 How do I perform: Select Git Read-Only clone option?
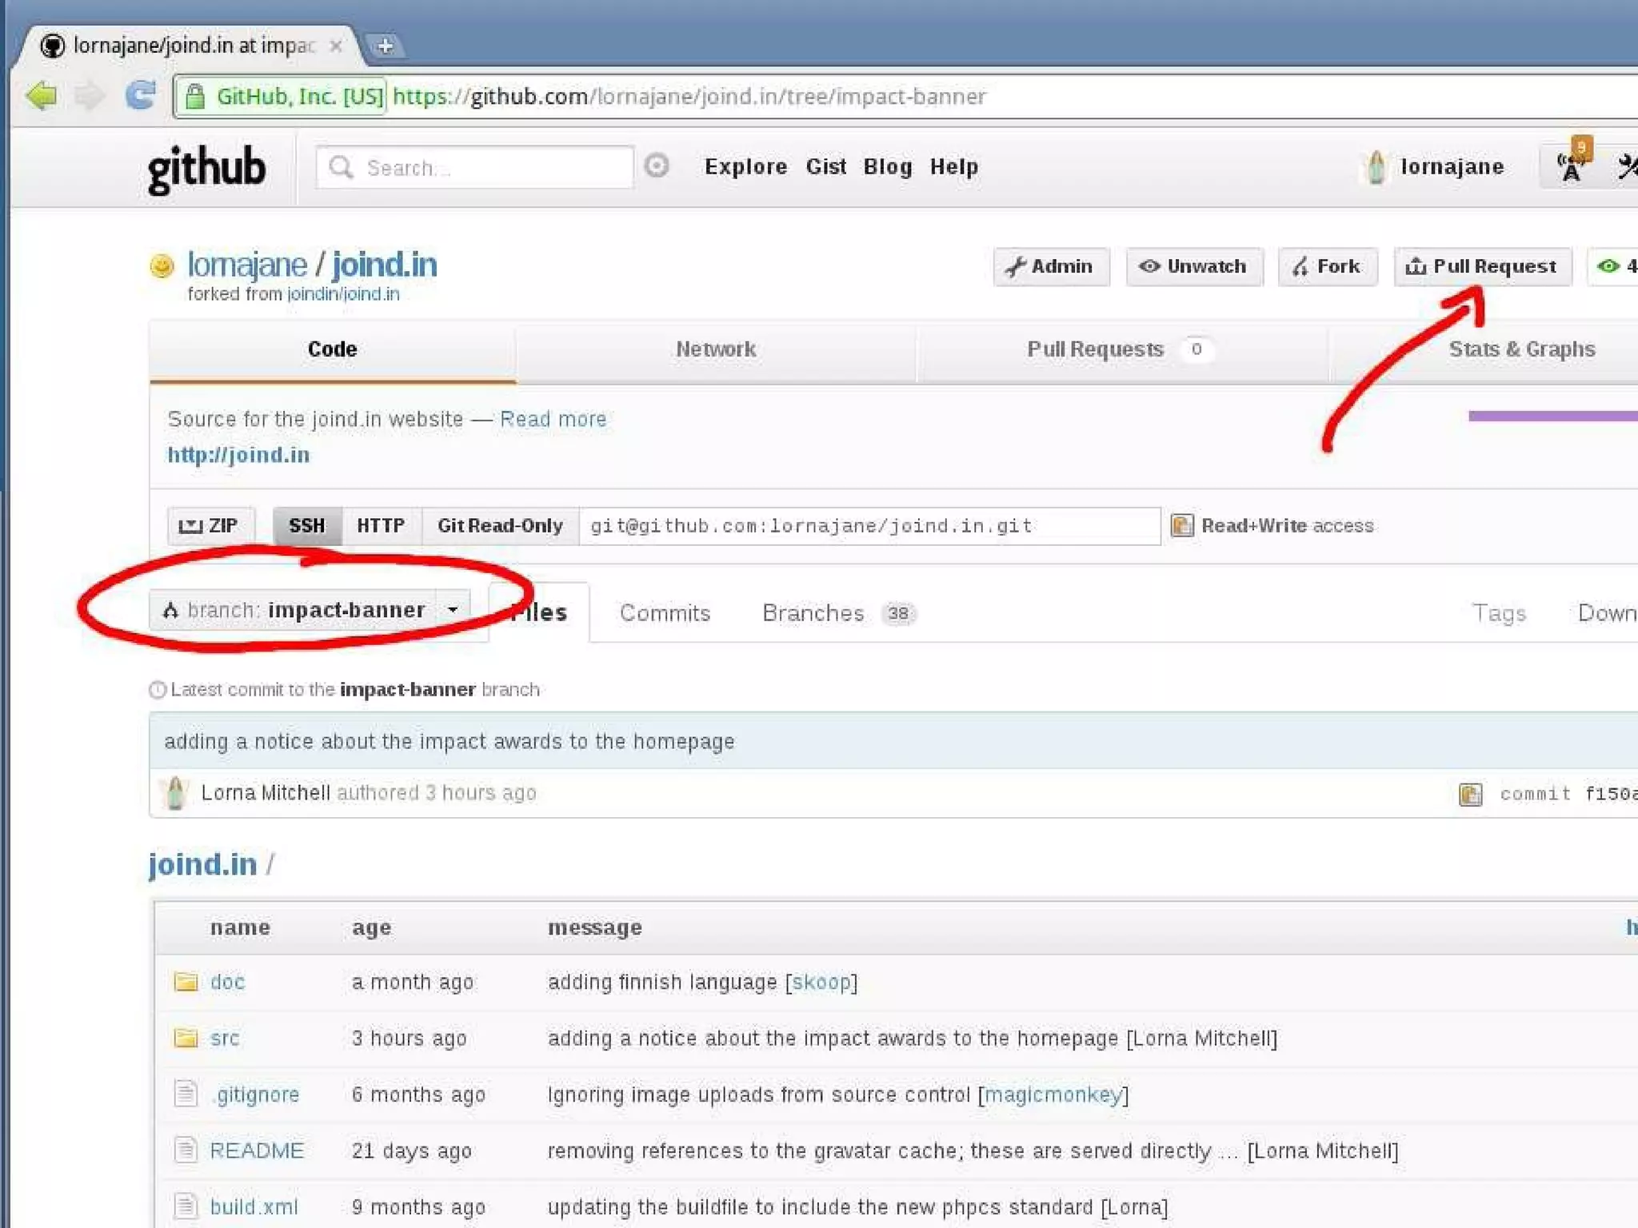(500, 525)
